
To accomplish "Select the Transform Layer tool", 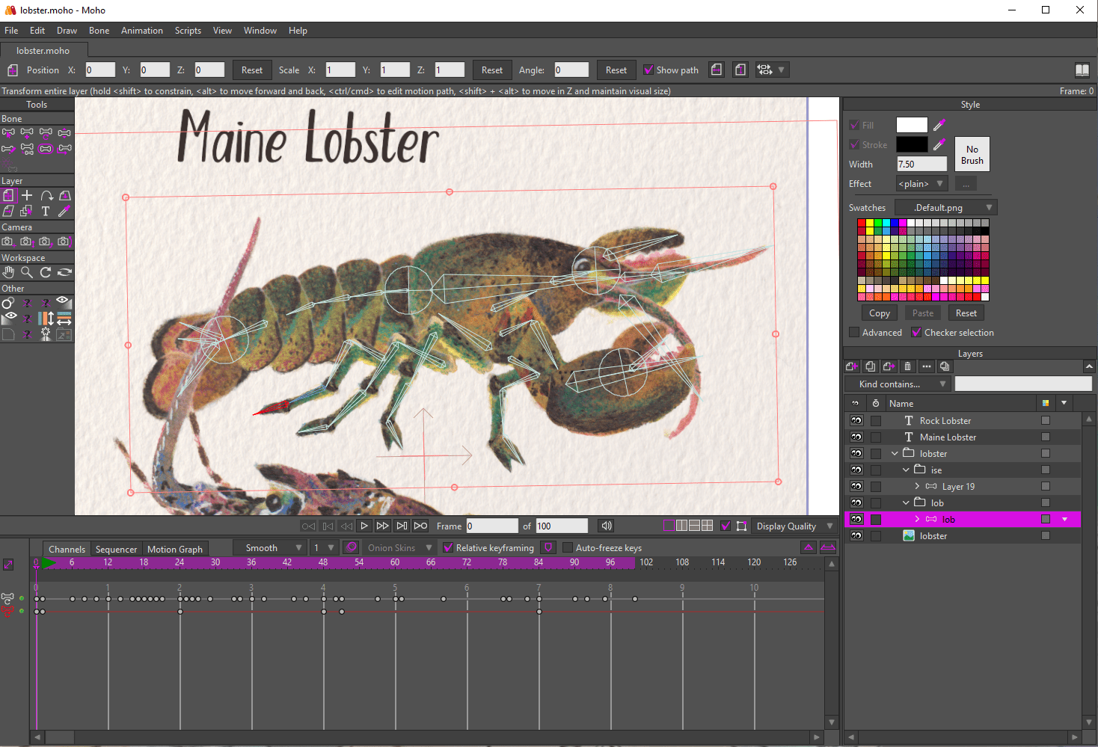I will point(8,195).
